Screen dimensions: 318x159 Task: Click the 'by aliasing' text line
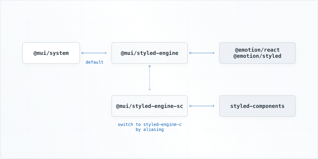click(x=149, y=129)
